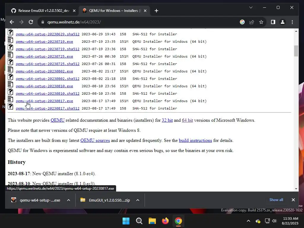Open qemu-w64-setup-20230725.sha512 link

coord(47,64)
